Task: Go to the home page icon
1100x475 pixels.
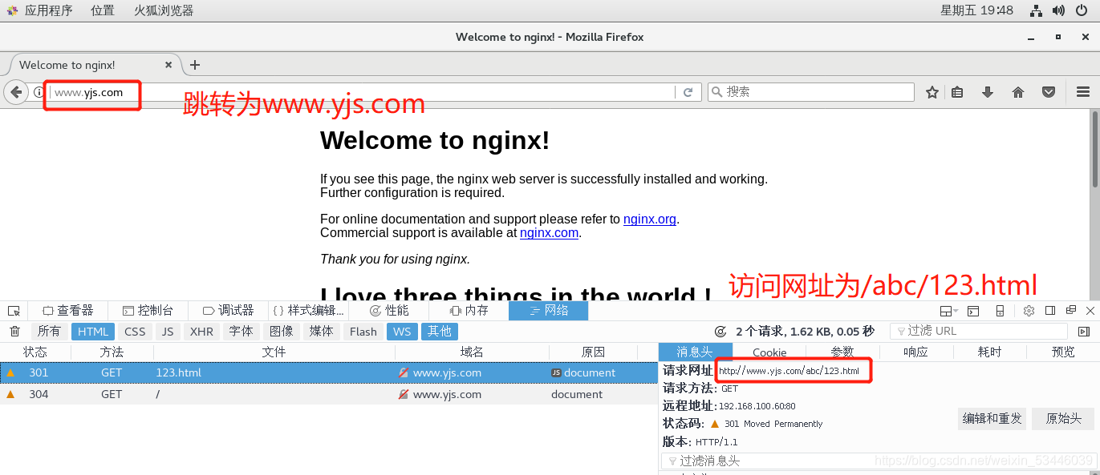Action: pyautogui.click(x=1018, y=92)
